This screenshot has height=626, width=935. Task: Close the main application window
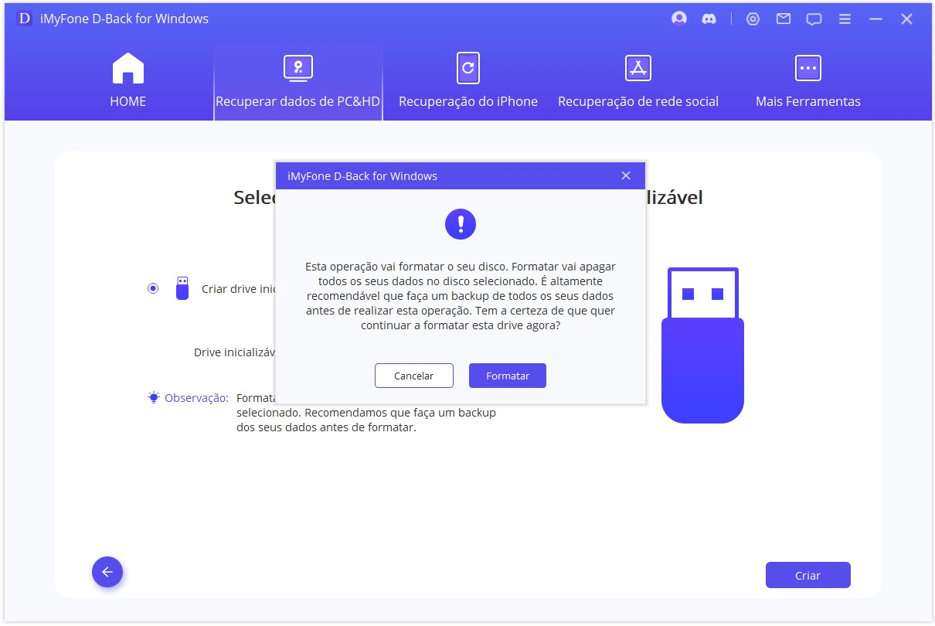click(907, 19)
